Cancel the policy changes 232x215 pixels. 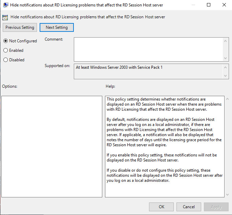tap(189, 207)
